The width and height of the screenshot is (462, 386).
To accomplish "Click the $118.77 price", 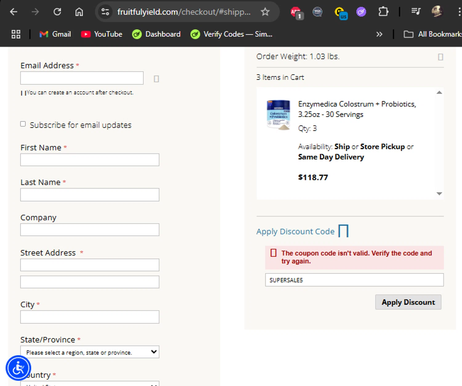I will [313, 177].
